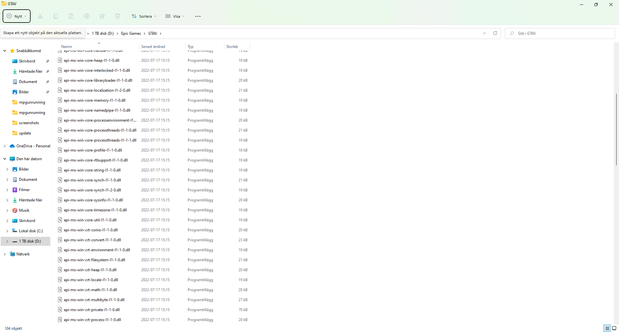Collapse the Den här datorn section
The height and width of the screenshot is (332, 619).
tap(5, 159)
